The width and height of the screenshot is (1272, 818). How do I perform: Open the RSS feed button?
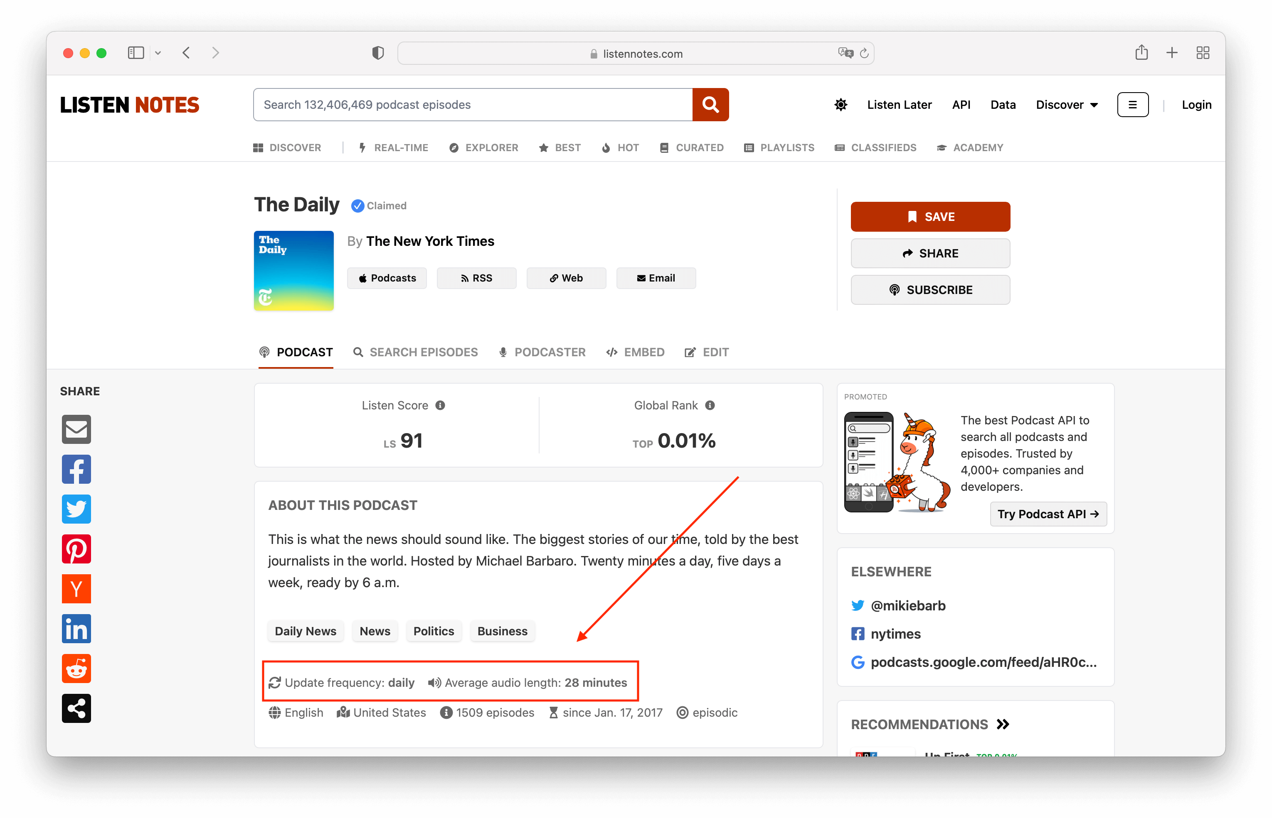coord(476,278)
